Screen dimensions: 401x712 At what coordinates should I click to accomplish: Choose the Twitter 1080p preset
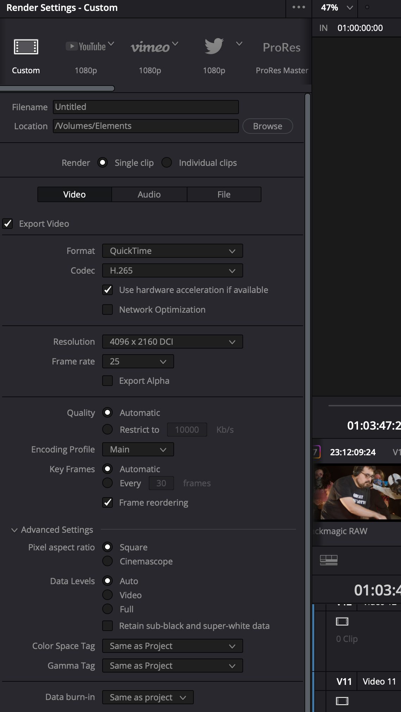(x=214, y=46)
